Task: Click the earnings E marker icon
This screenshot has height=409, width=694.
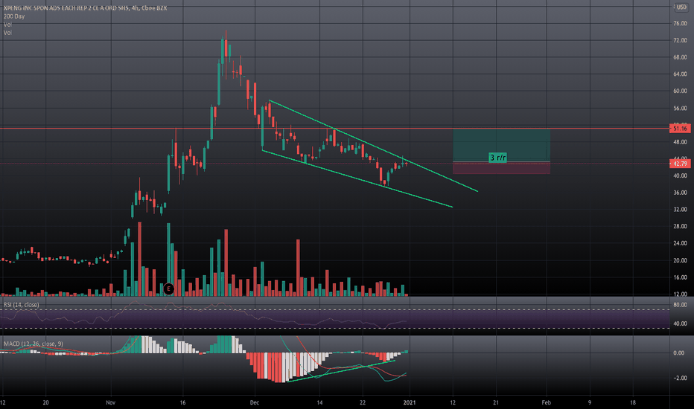Action: click(x=168, y=289)
